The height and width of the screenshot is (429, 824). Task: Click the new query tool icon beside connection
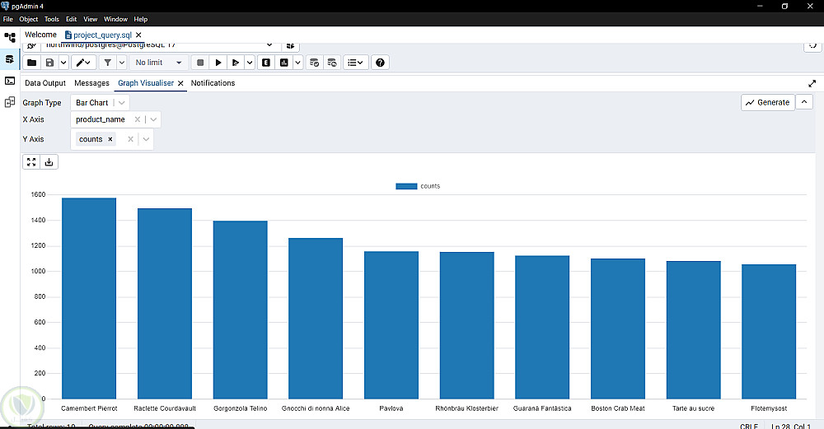pyautogui.click(x=290, y=45)
